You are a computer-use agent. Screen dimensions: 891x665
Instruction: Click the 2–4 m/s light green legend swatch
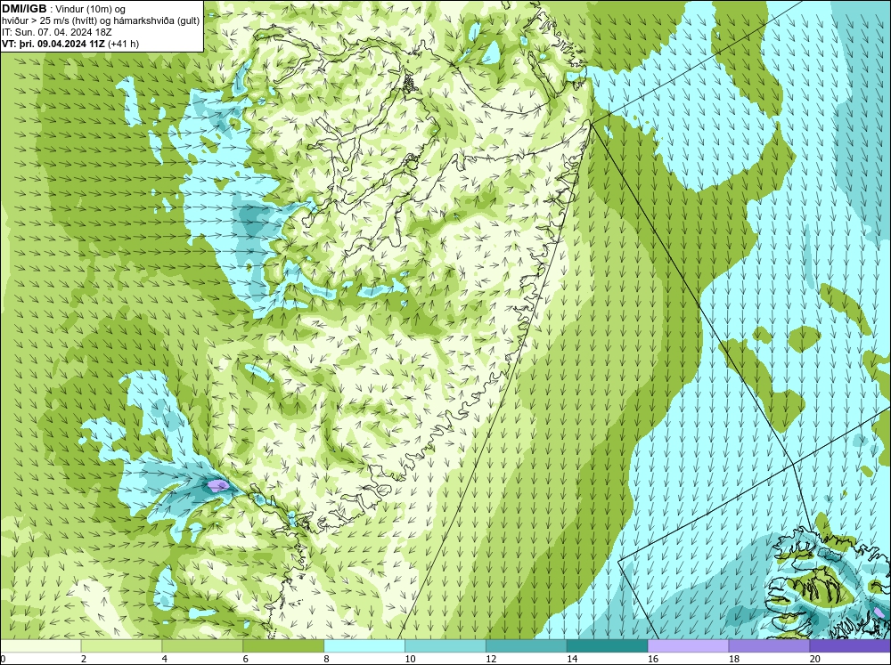(x=121, y=645)
